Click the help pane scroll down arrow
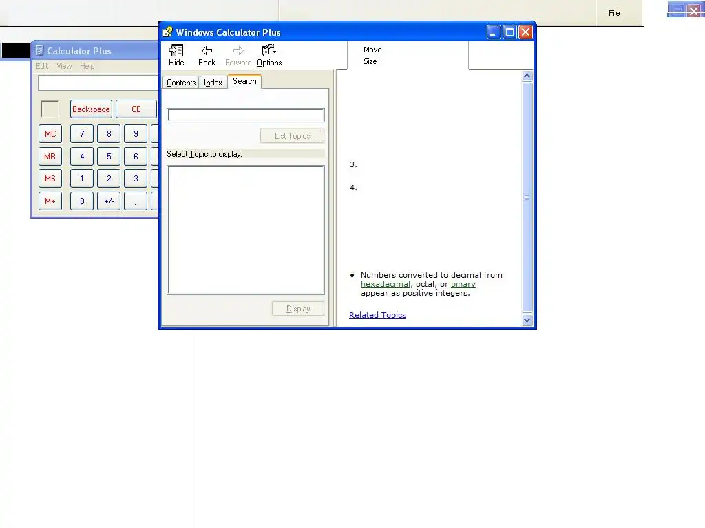Viewport: 705px width, 528px height. point(527,320)
